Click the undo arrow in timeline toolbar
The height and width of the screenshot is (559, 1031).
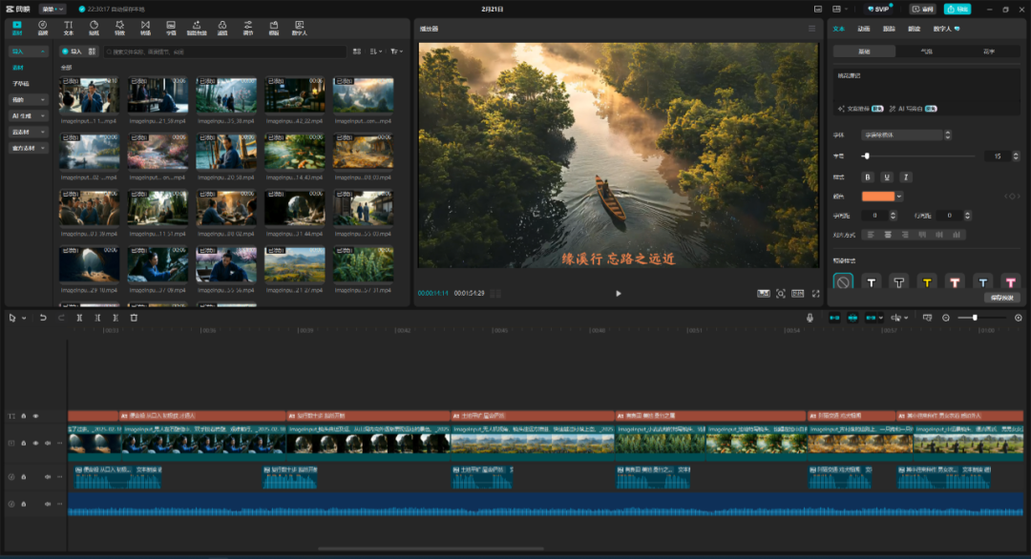pos(43,318)
